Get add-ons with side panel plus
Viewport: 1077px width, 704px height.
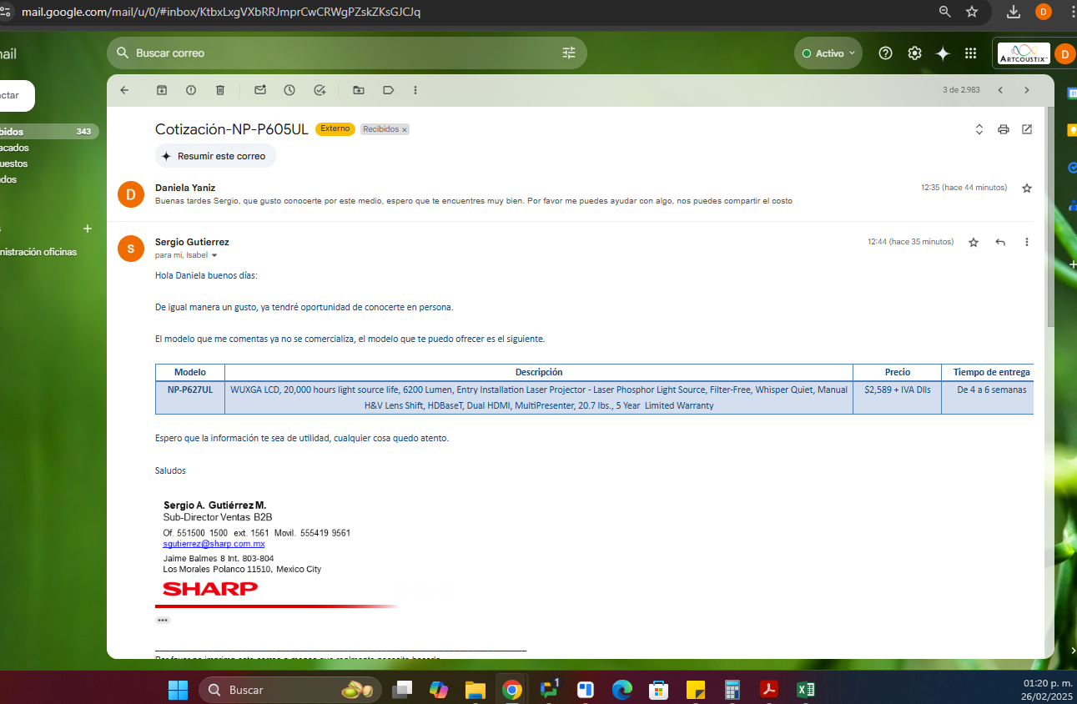[x=1072, y=264]
